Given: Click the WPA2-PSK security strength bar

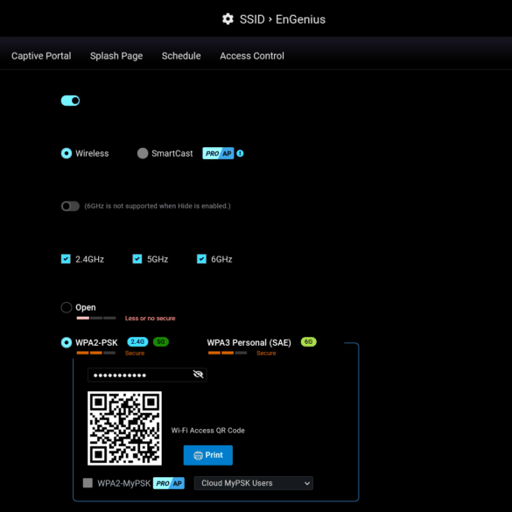Looking at the screenshot, I should point(96,353).
